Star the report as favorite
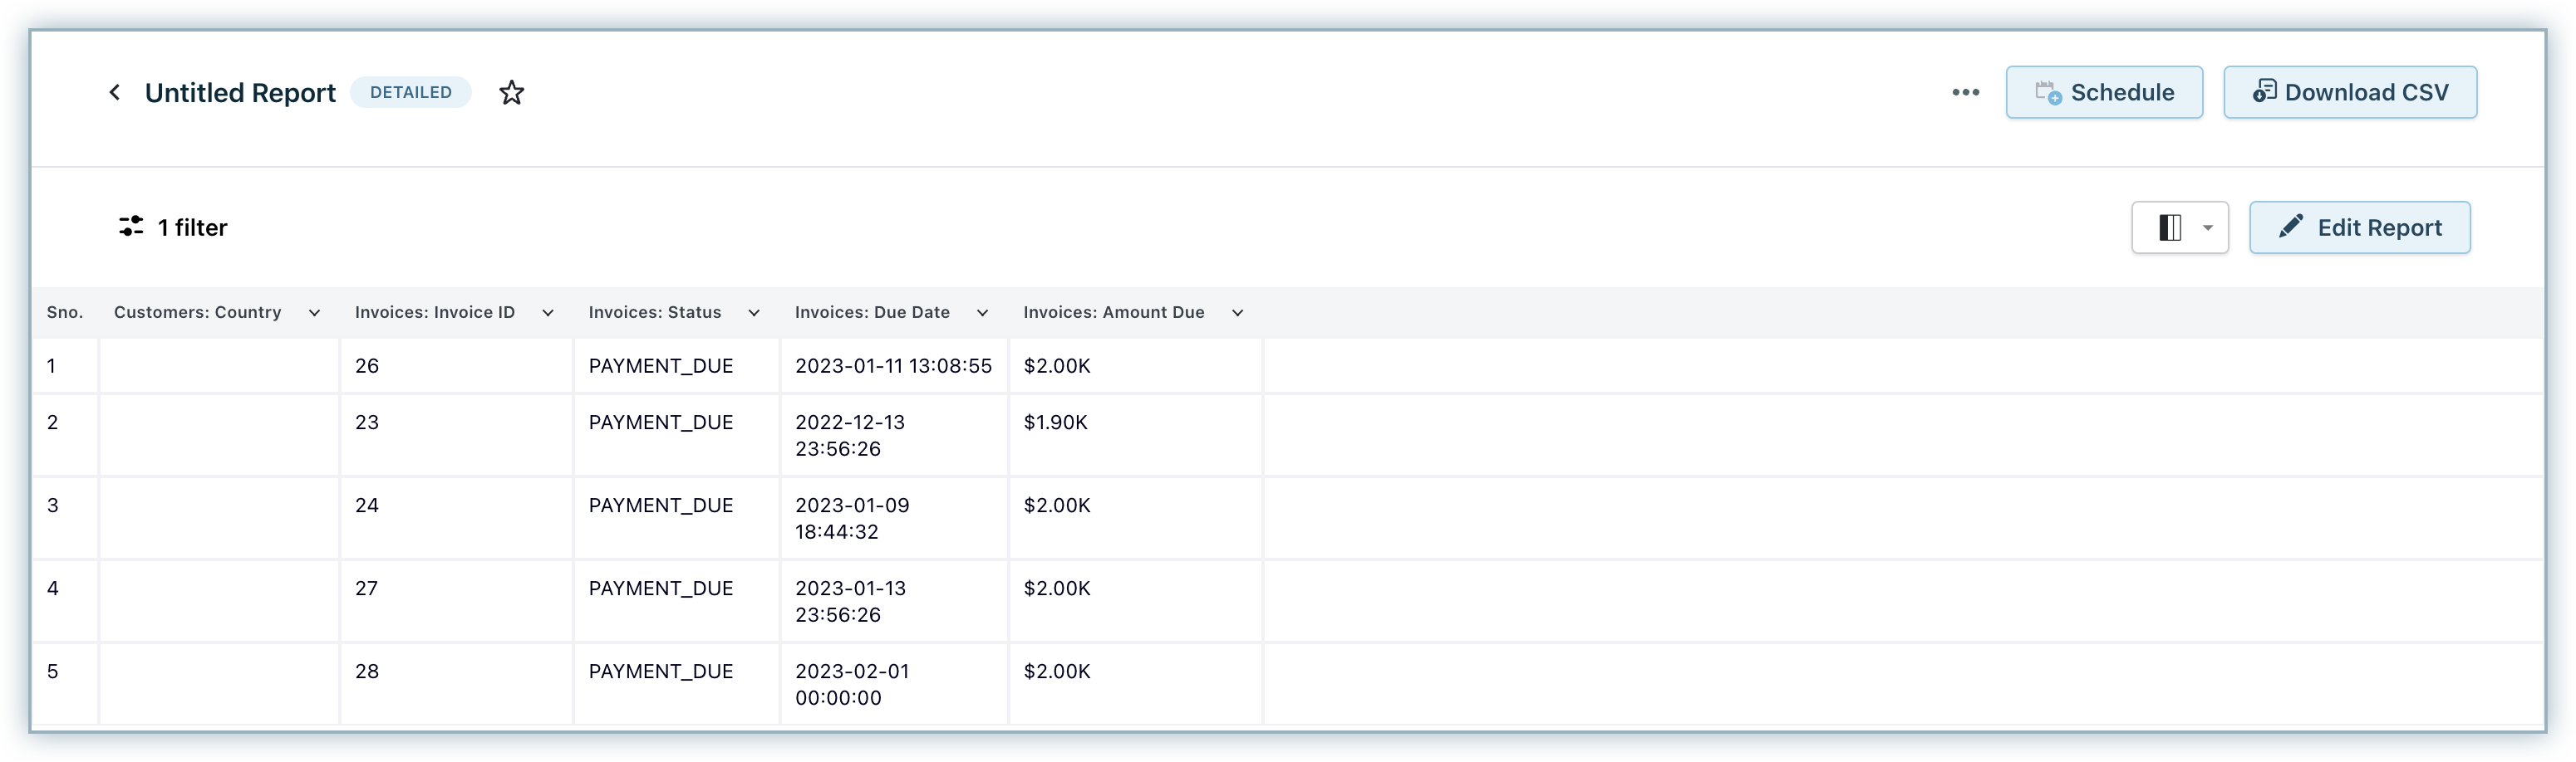 click(x=511, y=93)
